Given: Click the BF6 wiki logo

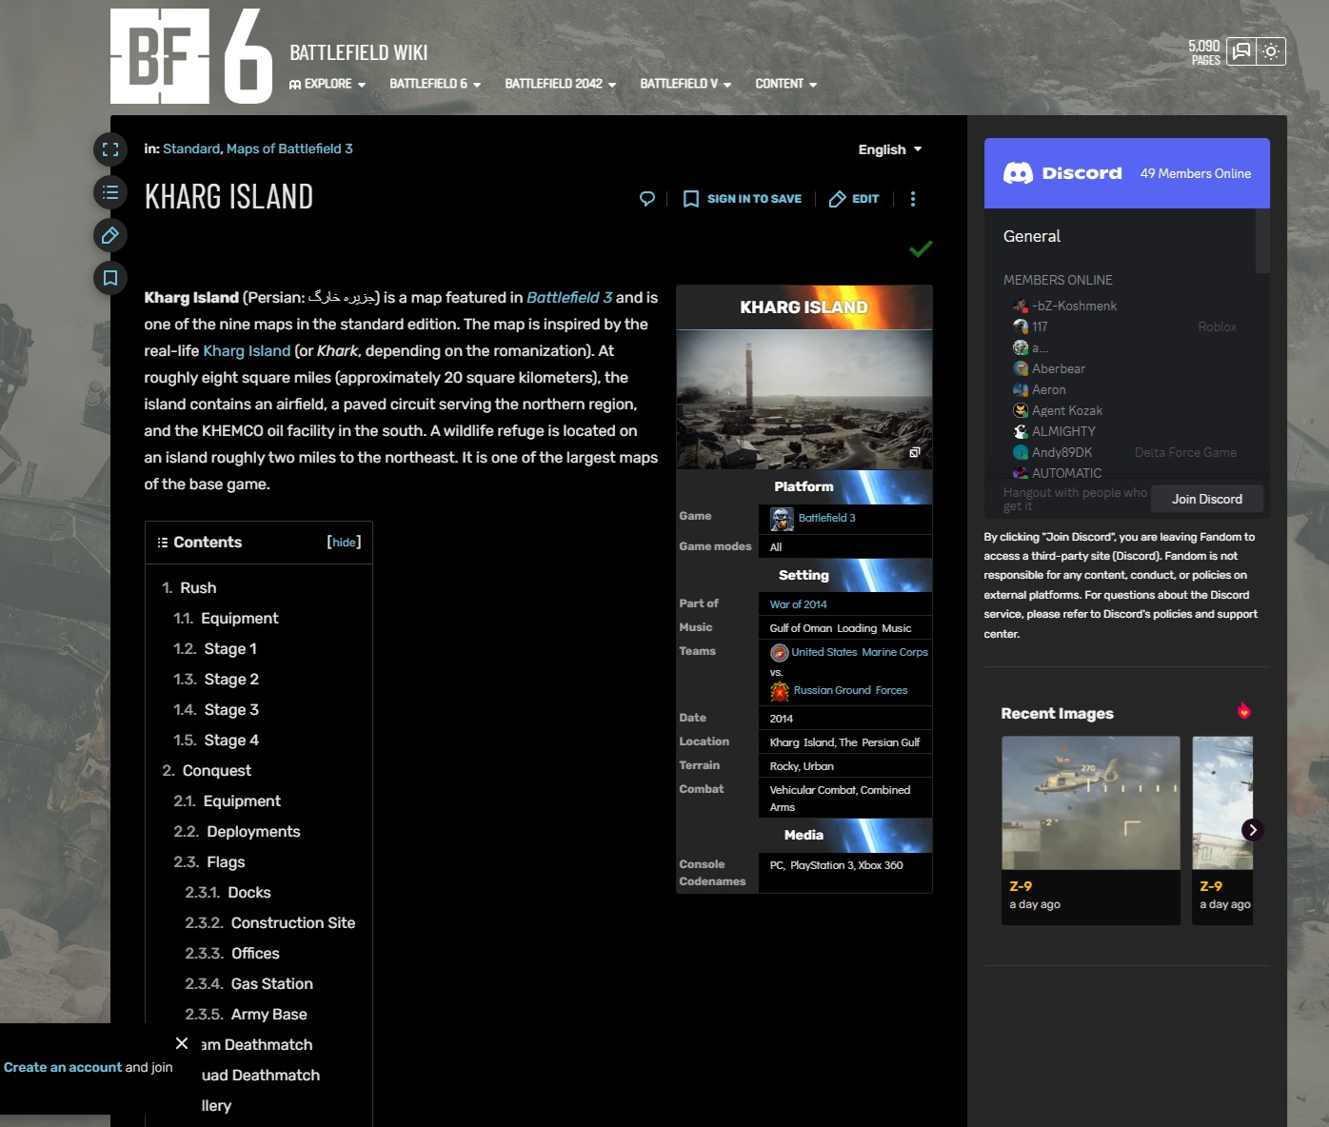Looking at the screenshot, I should click(x=191, y=55).
